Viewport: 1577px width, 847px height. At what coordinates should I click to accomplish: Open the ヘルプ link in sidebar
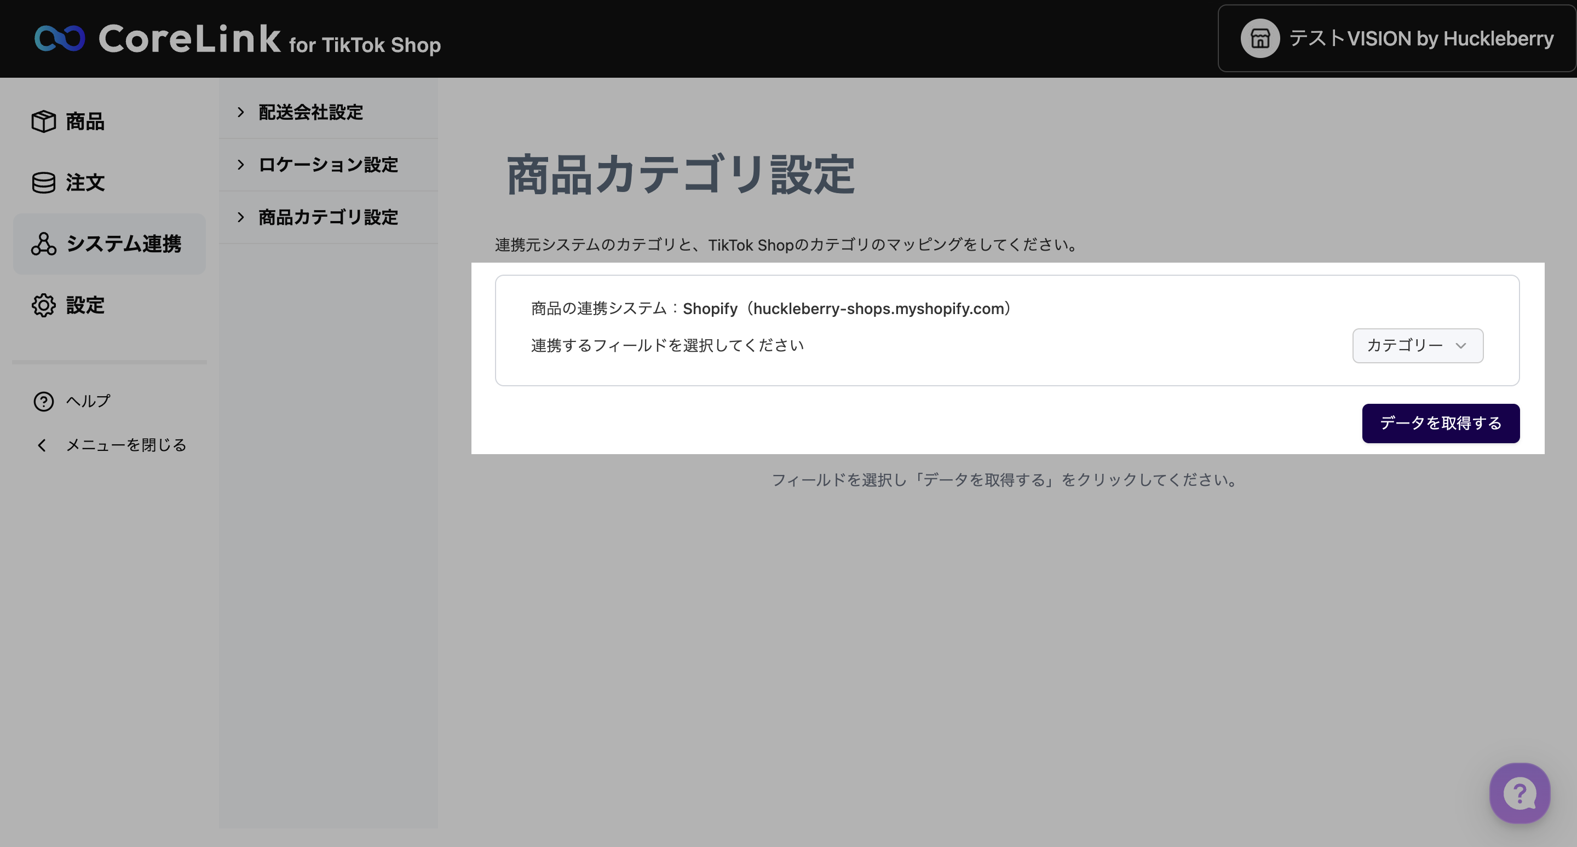pyautogui.click(x=88, y=401)
